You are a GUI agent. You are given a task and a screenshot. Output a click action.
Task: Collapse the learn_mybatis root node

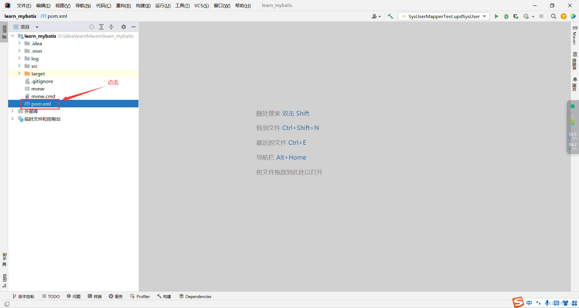[12, 36]
